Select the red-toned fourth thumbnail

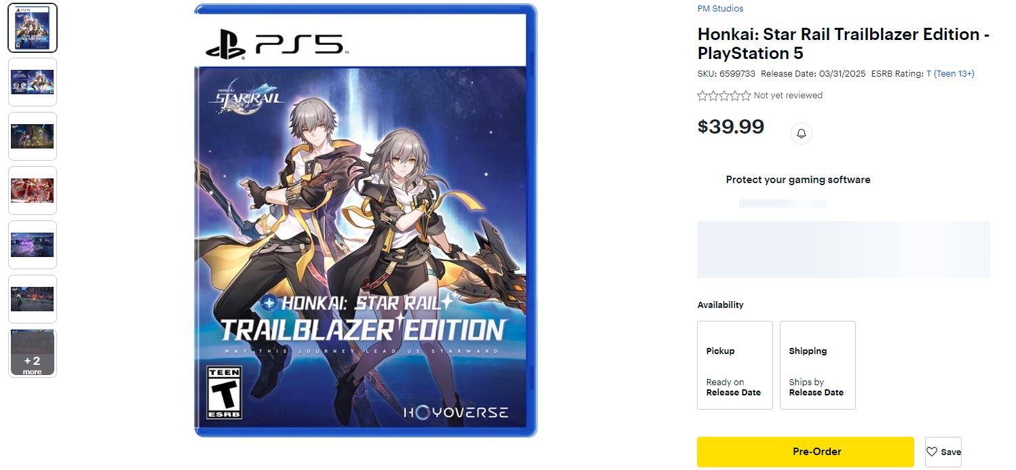click(x=33, y=191)
